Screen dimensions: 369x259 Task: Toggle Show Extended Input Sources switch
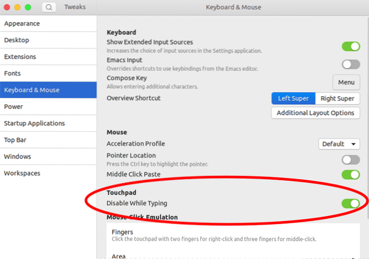[350, 46]
